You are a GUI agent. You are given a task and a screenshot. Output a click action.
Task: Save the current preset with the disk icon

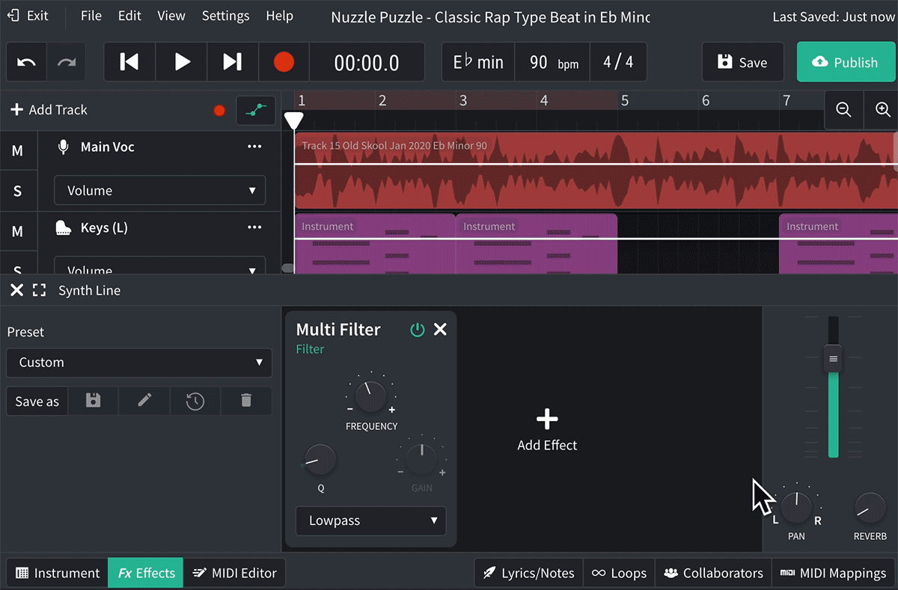coord(93,401)
